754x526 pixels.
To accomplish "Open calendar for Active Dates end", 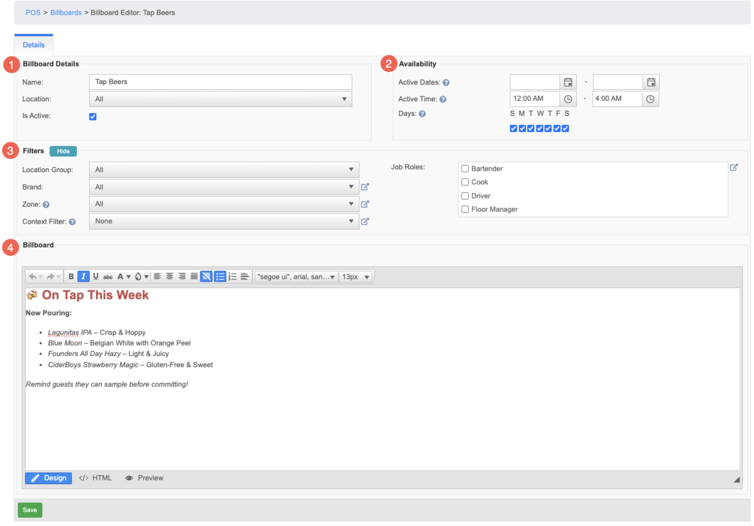I will 651,83.
